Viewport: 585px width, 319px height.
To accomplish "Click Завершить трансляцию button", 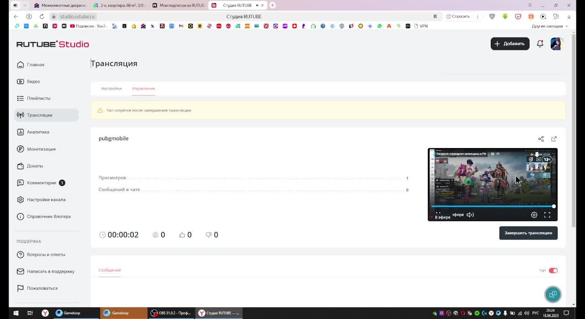I will pyautogui.click(x=528, y=233).
